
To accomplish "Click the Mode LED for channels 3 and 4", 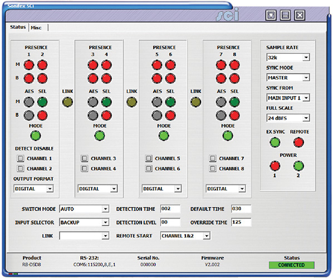I will point(100,136).
